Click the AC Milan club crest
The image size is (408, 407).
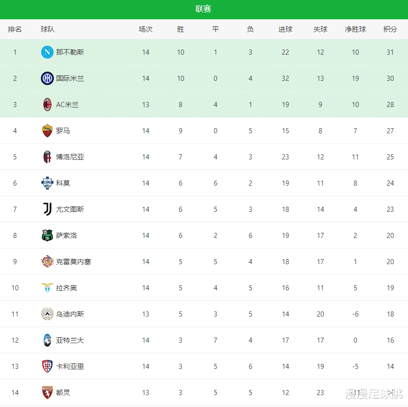point(47,105)
